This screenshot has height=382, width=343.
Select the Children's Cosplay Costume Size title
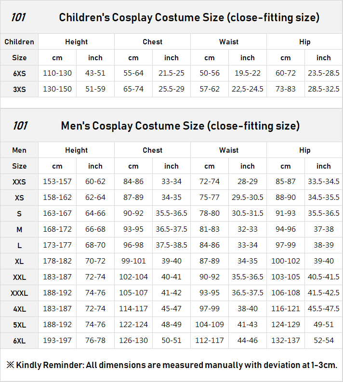(x=189, y=18)
